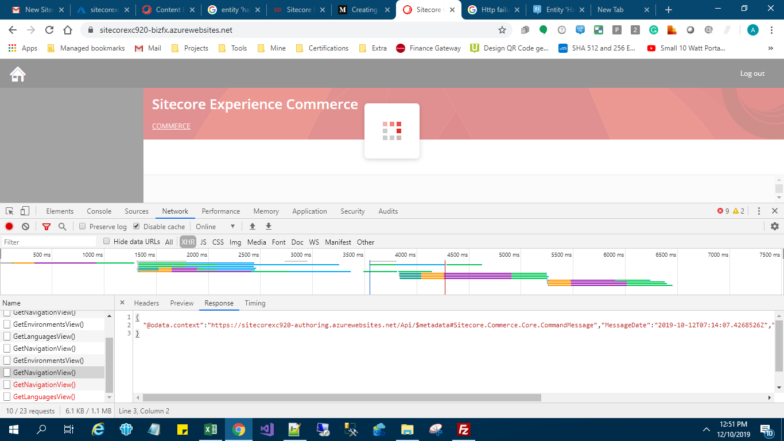Viewport: 784px width, 441px height.
Task: Open the Timing tab of request
Action: 255,303
